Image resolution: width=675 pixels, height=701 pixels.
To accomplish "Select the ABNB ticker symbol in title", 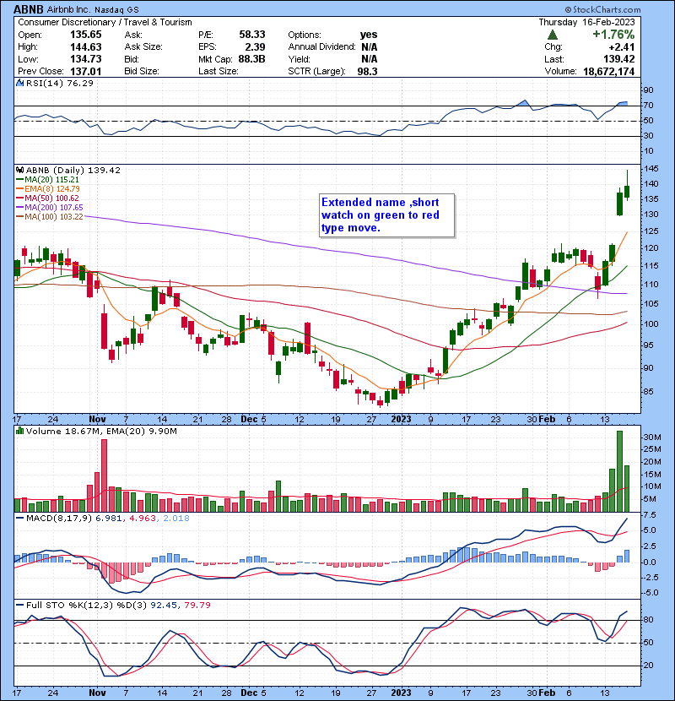I will (x=29, y=9).
